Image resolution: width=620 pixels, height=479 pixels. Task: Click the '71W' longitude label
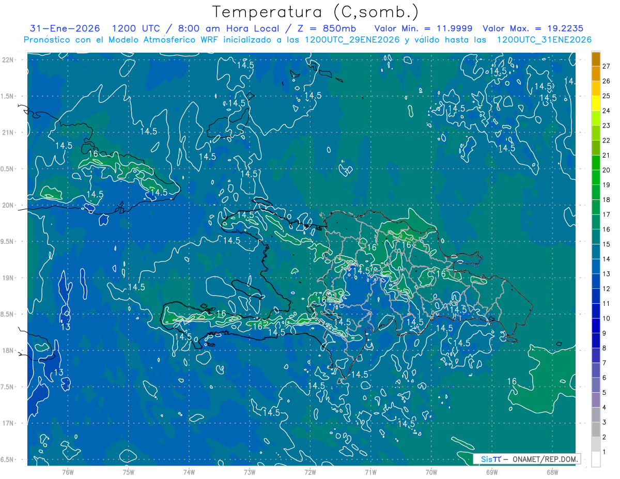[370, 472]
